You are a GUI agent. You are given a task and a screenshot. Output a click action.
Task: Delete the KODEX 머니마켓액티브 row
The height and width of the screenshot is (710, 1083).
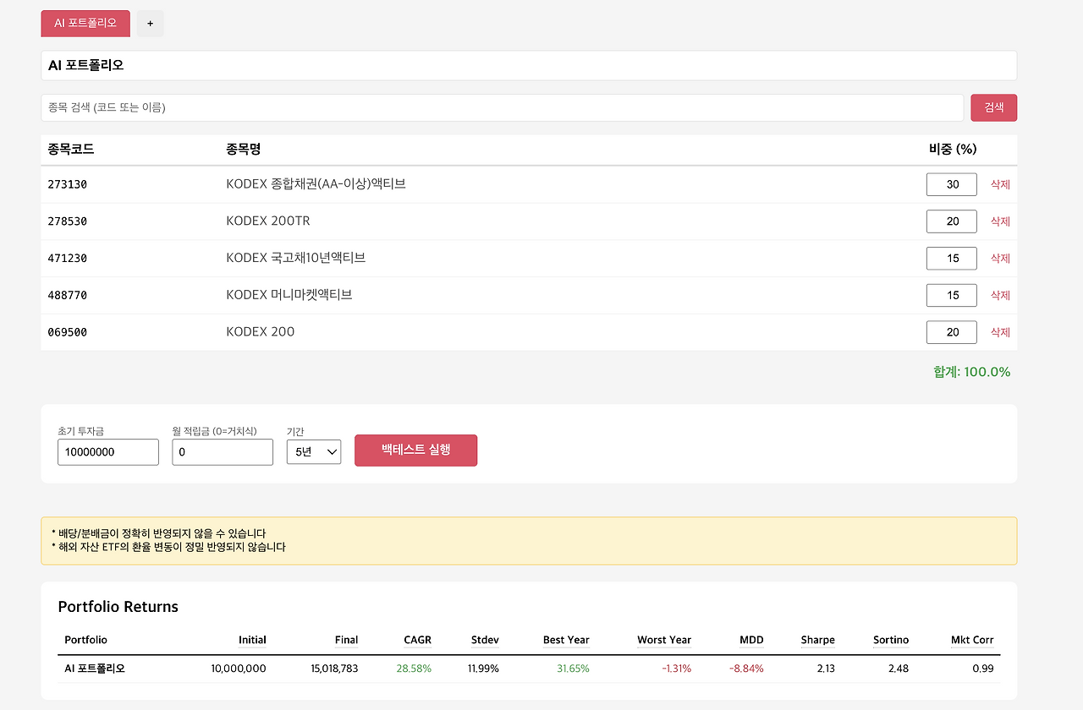coord(1000,295)
